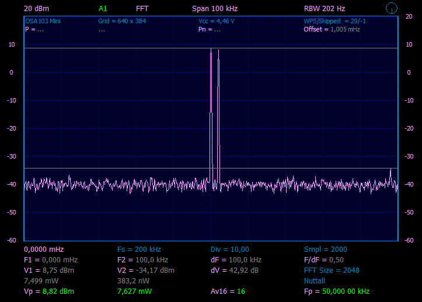422x302 pixels.
Task: Change the RBW 202 Hz setting
Action: click(324, 9)
